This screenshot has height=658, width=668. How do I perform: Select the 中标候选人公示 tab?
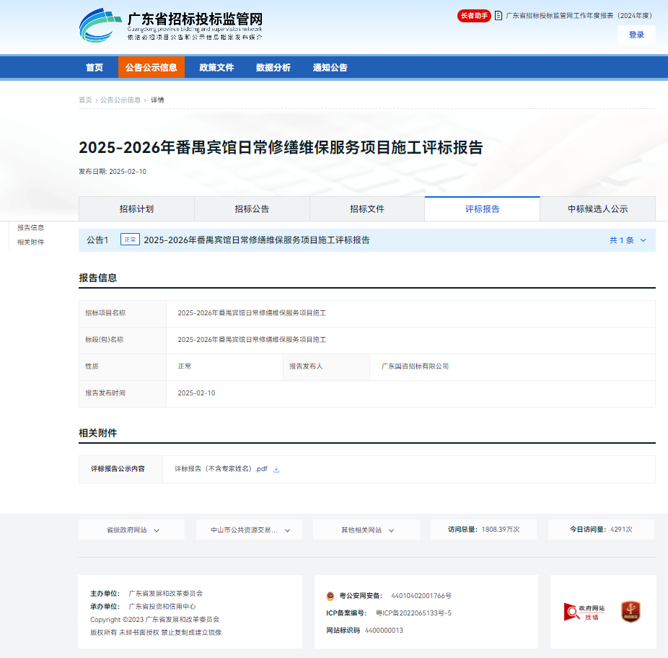597,209
